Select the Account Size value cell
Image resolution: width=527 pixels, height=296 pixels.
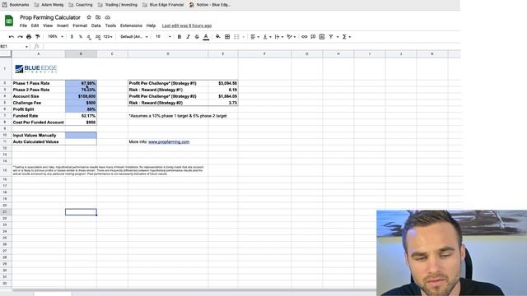tap(81, 96)
